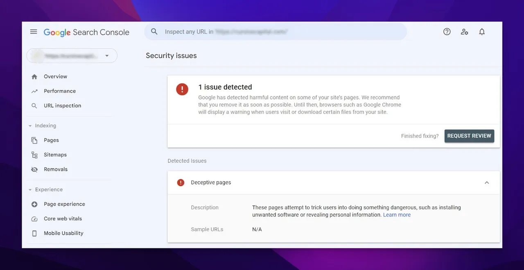
Task: Click the search magnifier icon
Action: (154, 32)
